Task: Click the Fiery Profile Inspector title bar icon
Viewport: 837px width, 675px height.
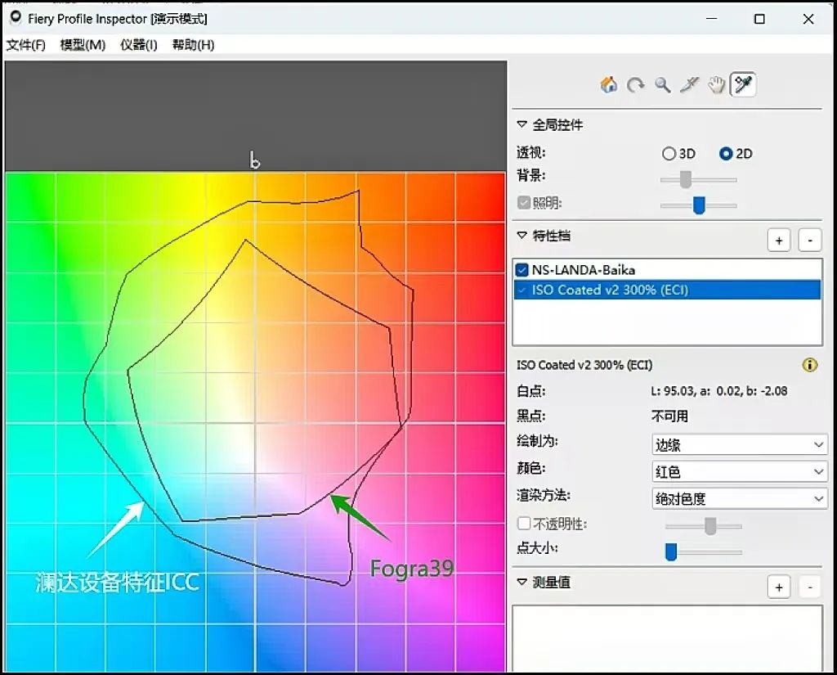Action: (x=15, y=18)
